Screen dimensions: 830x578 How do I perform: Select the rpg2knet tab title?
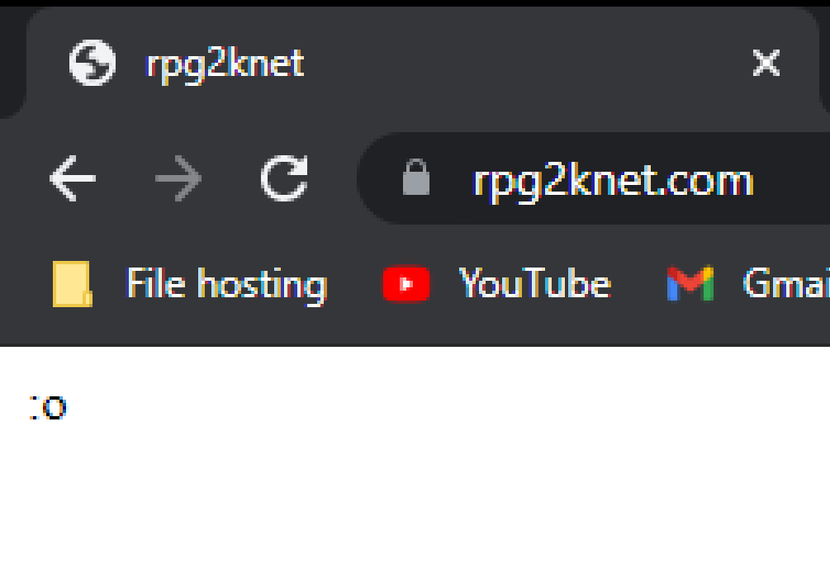[225, 65]
